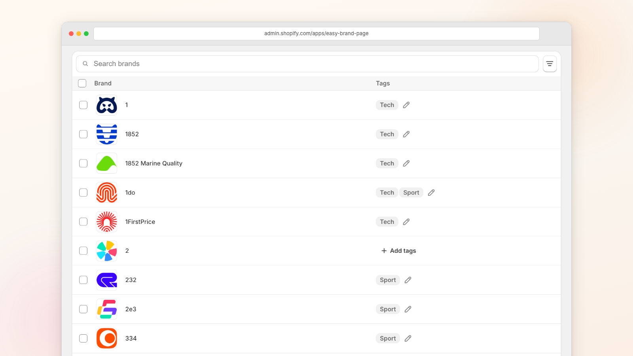Open the colorful pinwheel logo of brand 2
The height and width of the screenshot is (356, 633).
pyautogui.click(x=107, y=251)
